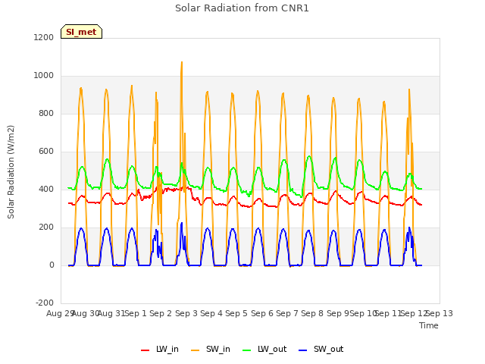Screen dimensions: 485x364
Task: Click the 600 y-axis tick label
Action: (46, 152)
